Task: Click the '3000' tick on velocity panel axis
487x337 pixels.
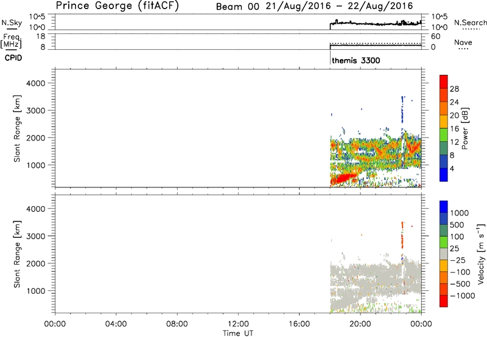Action: tap(36, 236)
